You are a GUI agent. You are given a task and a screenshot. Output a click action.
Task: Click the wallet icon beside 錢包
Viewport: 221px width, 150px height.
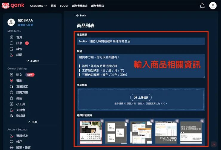(x=12, y=49)
